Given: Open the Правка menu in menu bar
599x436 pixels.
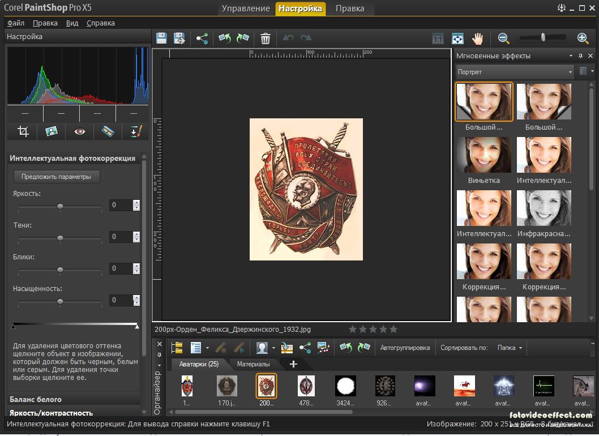Looking at the screenshot, I should coord(45,23).
